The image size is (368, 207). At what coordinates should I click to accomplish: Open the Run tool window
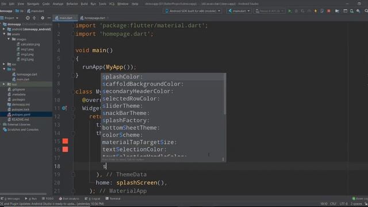click(31, 198)
